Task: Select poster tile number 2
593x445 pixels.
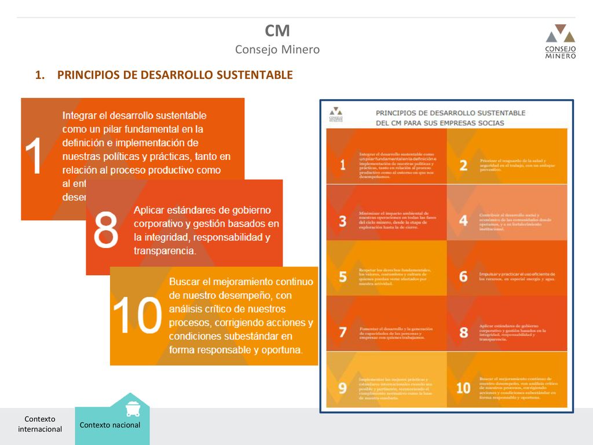Action: tap(507, 156)
